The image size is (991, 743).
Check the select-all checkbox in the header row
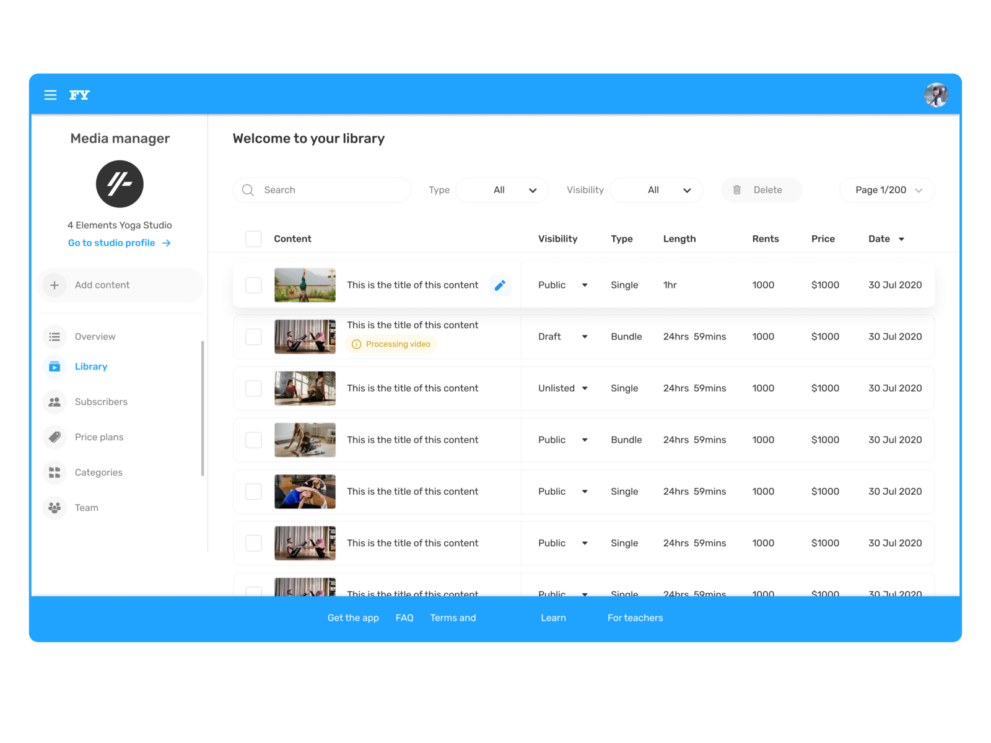253,238
